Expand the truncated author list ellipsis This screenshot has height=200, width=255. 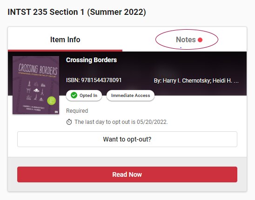(236, 82)
